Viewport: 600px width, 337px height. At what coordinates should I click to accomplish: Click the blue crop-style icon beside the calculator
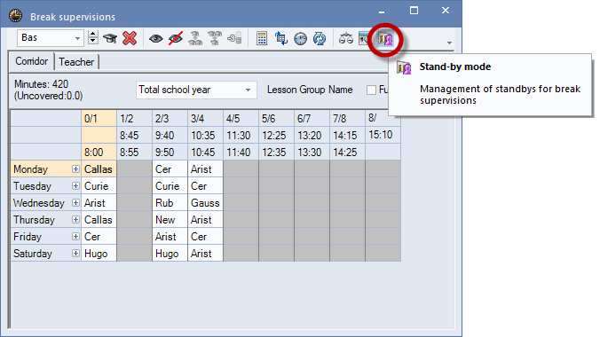click(280, 39)
